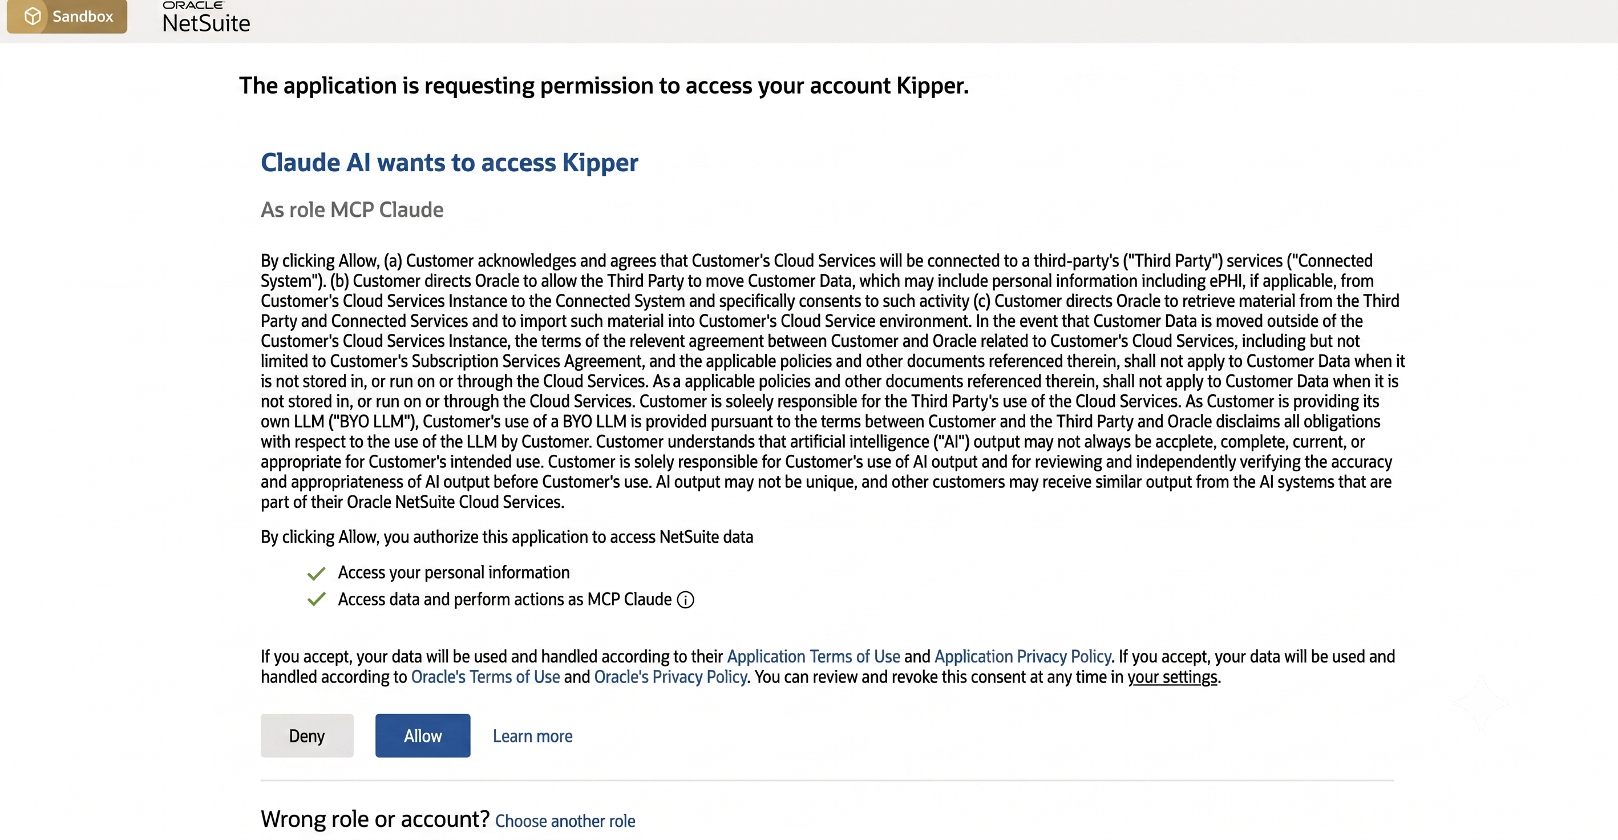Open the Learn more link
The image size is (1618, 840).
point(533,736)
